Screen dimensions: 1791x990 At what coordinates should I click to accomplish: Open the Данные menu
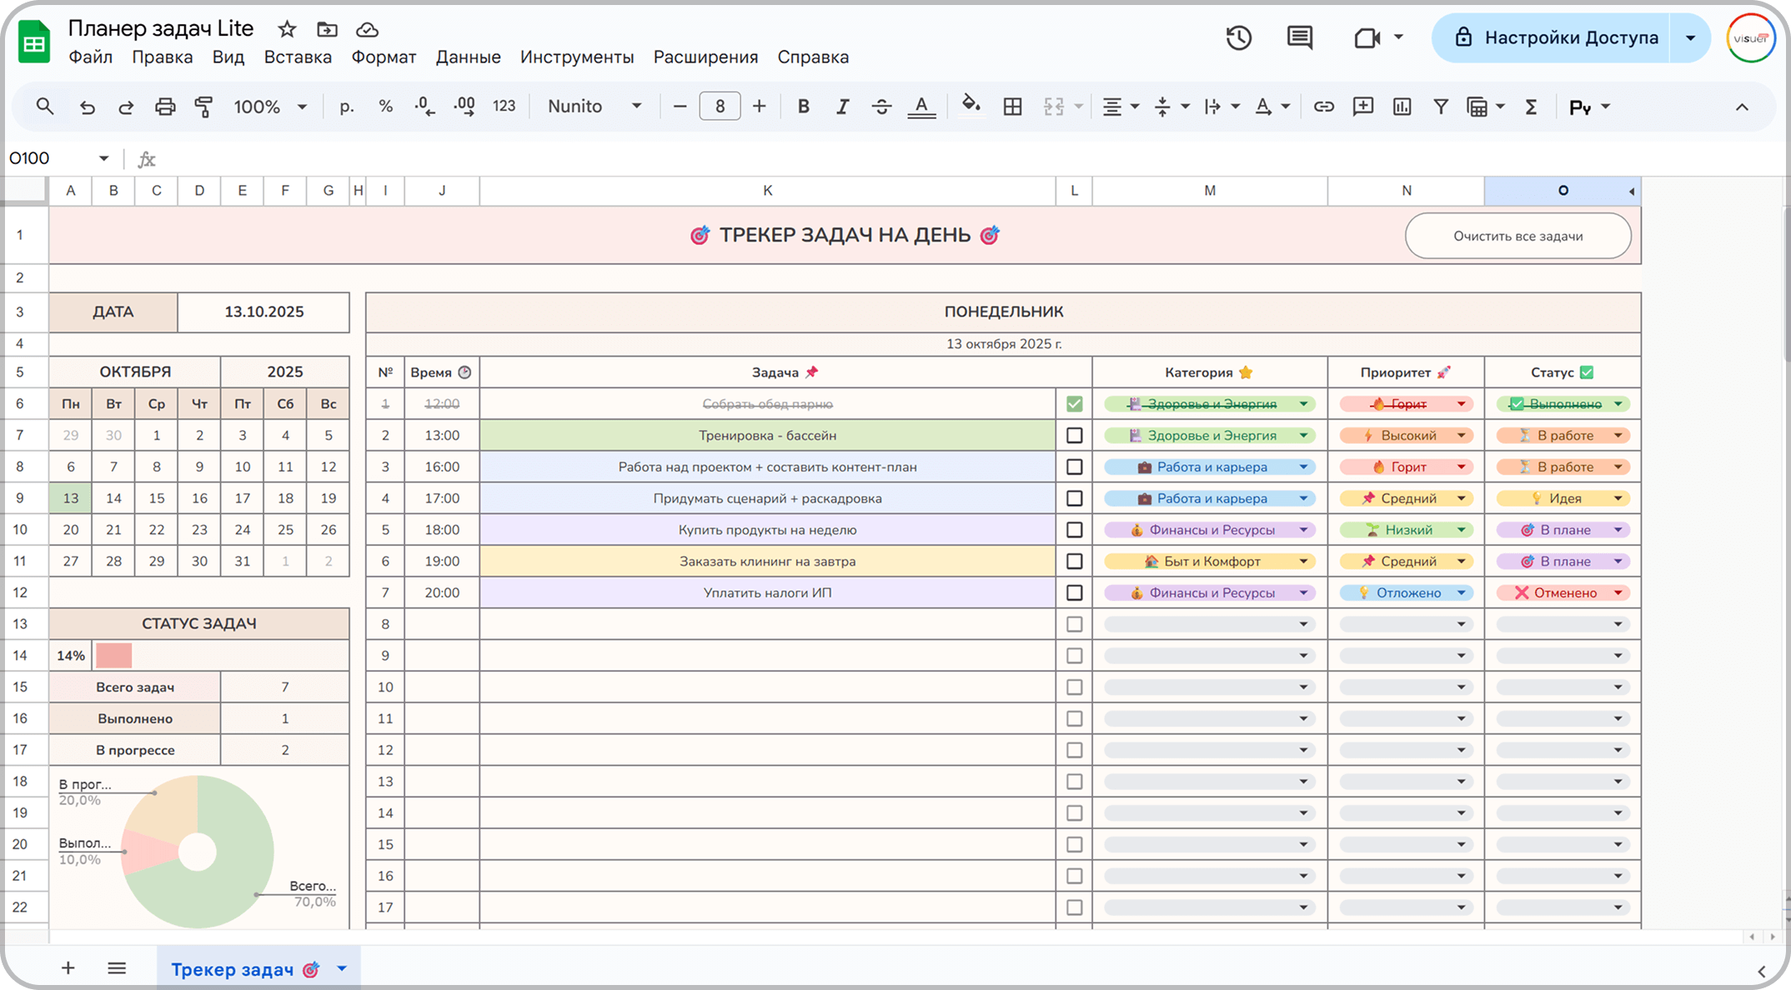[x=468, y=57]
